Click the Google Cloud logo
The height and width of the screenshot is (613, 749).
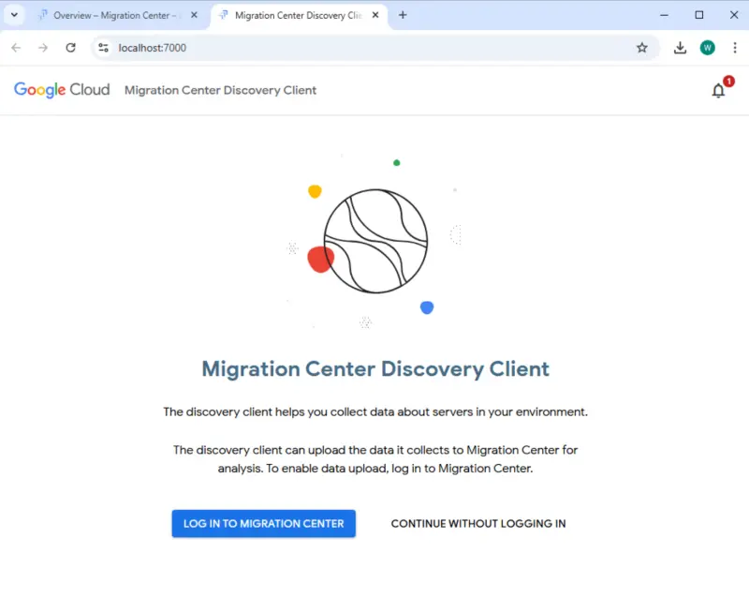pos(61,89)
